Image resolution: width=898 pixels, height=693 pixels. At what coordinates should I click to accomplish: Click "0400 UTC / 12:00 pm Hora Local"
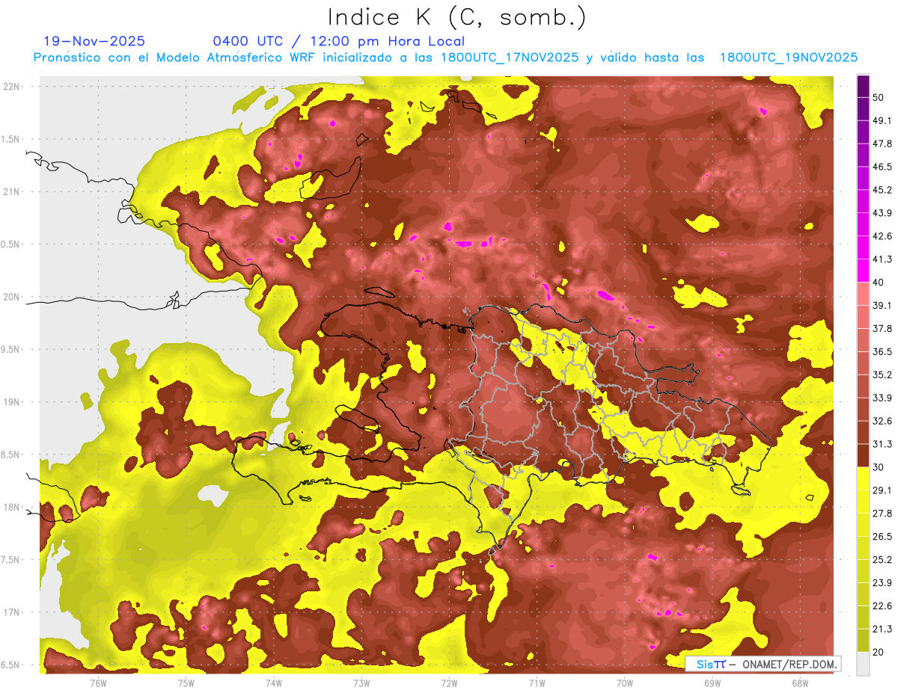338,41
